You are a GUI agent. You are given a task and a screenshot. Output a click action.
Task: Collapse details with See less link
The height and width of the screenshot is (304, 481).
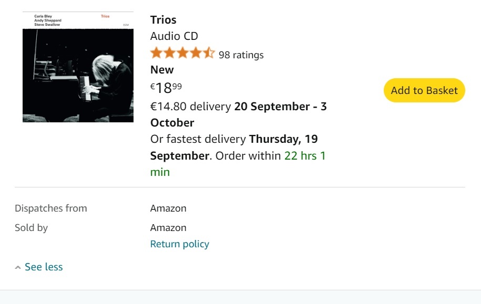tap(44, 267)
